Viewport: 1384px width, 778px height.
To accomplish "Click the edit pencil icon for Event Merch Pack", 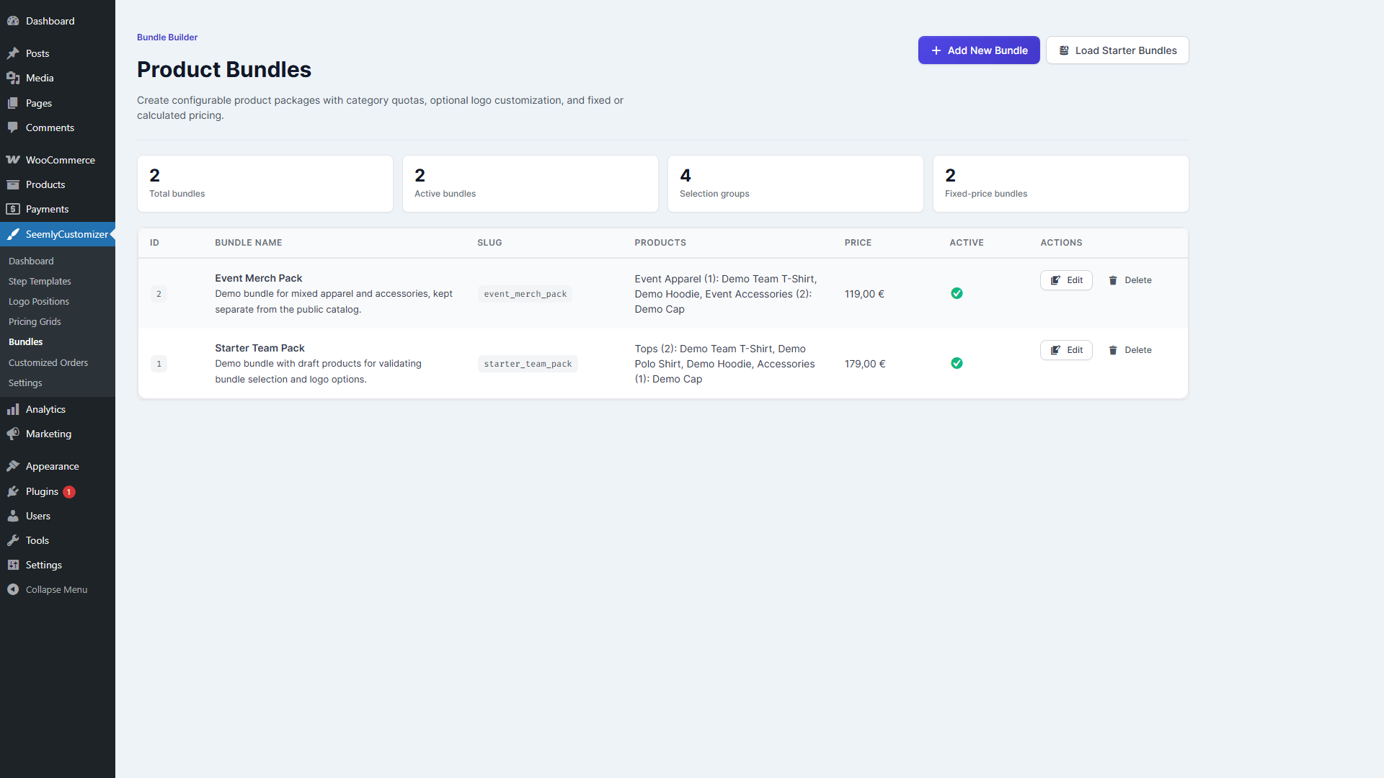I will click(x=1055, y=280).
